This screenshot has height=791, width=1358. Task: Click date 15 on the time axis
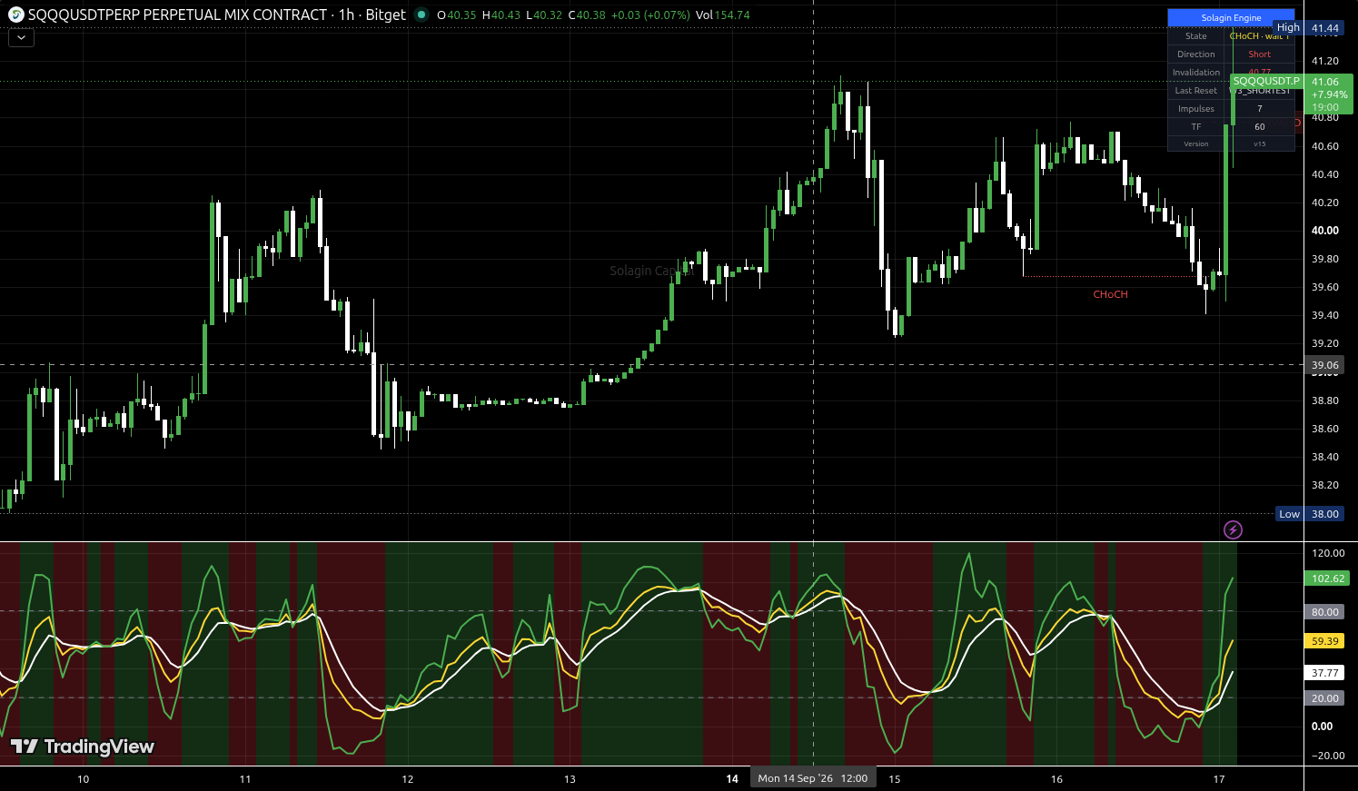point(895,779)
